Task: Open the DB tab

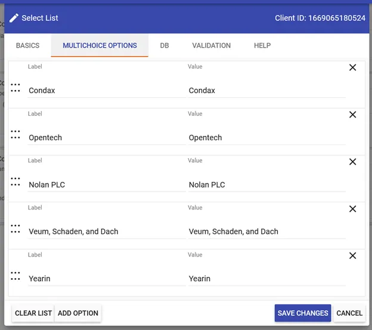Action: point(164,45)
